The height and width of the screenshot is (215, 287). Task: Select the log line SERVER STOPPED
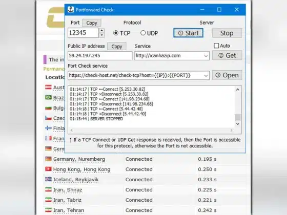click(96, 119)
